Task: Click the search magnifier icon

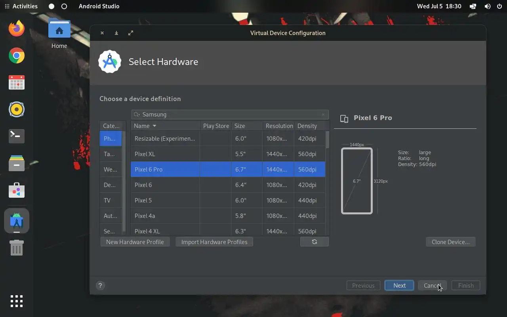Action: 137,115
